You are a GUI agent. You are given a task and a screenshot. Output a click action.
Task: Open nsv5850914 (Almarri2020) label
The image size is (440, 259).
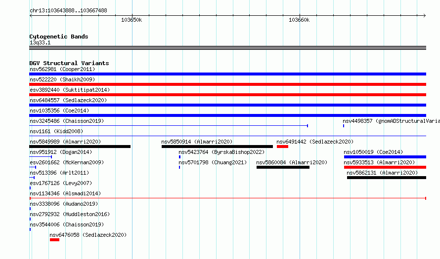[197, 142]
